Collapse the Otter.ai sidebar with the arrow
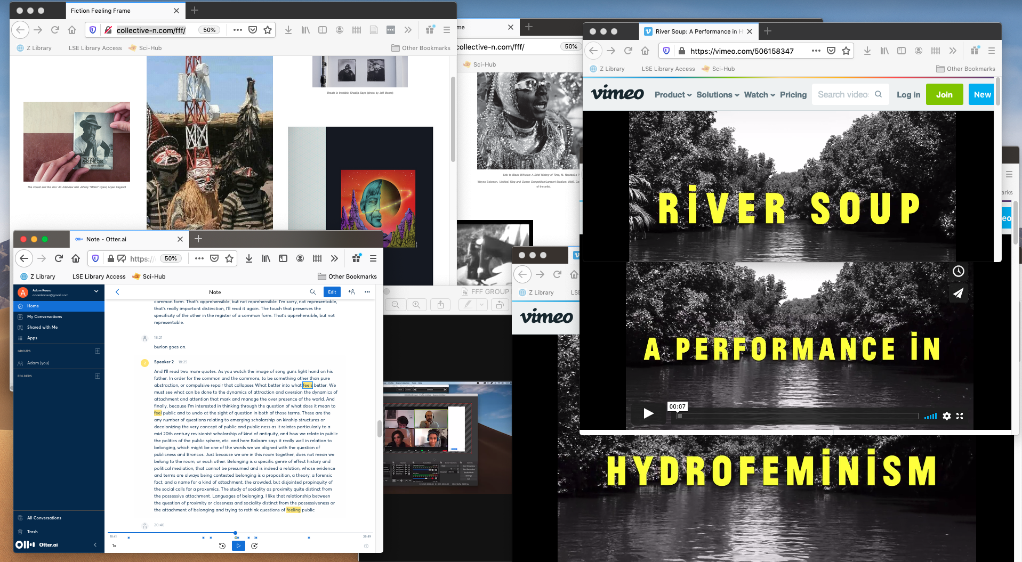Image resolution: width=1022 pixels, height=562 pixels. click(x=95, y=544)
